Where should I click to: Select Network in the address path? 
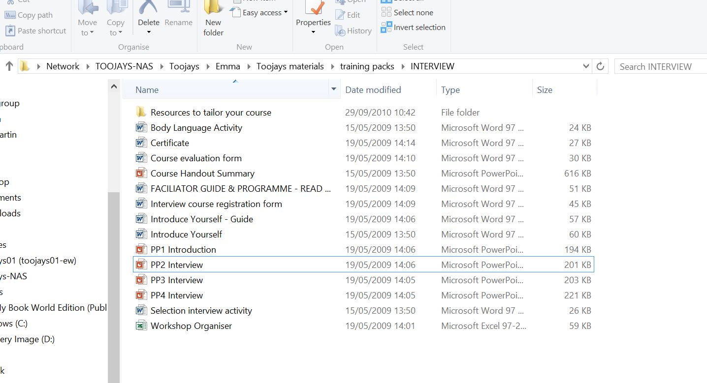pos(63,66)
